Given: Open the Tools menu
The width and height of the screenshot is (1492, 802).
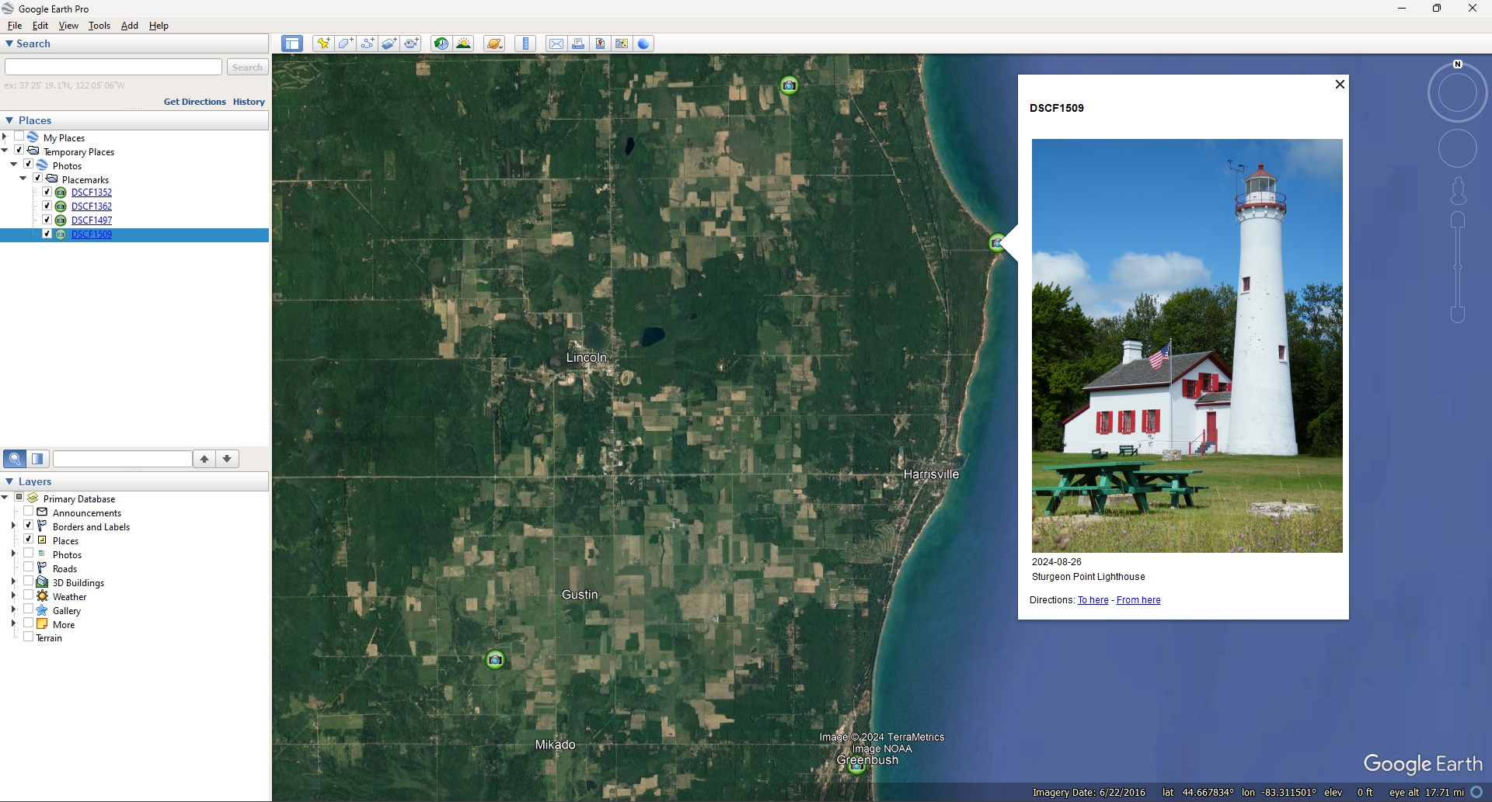Looking at the screenshot, I should pos(99,26).
